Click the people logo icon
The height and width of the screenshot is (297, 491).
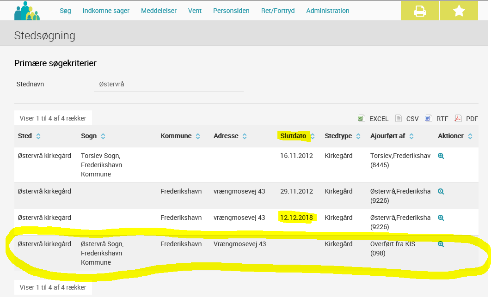pos(27,11)
